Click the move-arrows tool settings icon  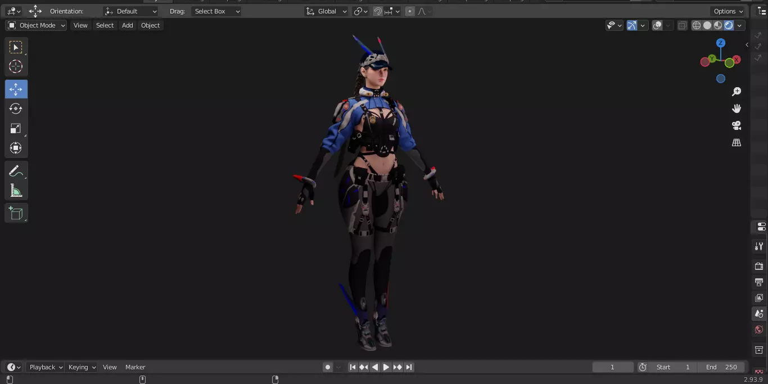tap(35, 11)
